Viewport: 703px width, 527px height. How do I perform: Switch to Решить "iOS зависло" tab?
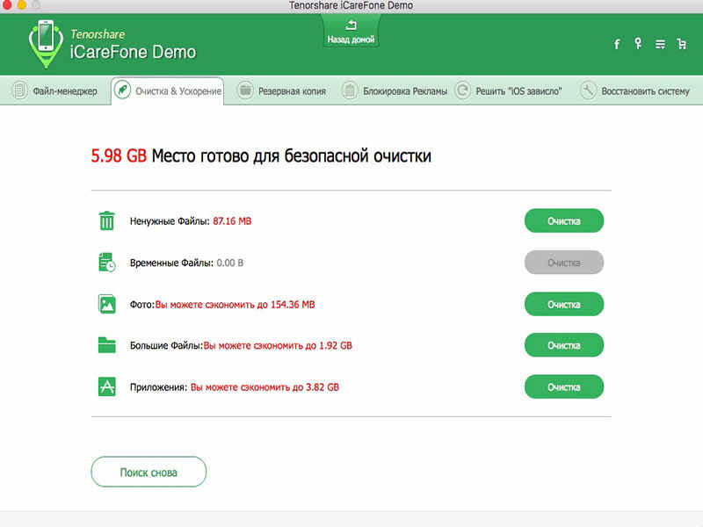pos(509,90)
